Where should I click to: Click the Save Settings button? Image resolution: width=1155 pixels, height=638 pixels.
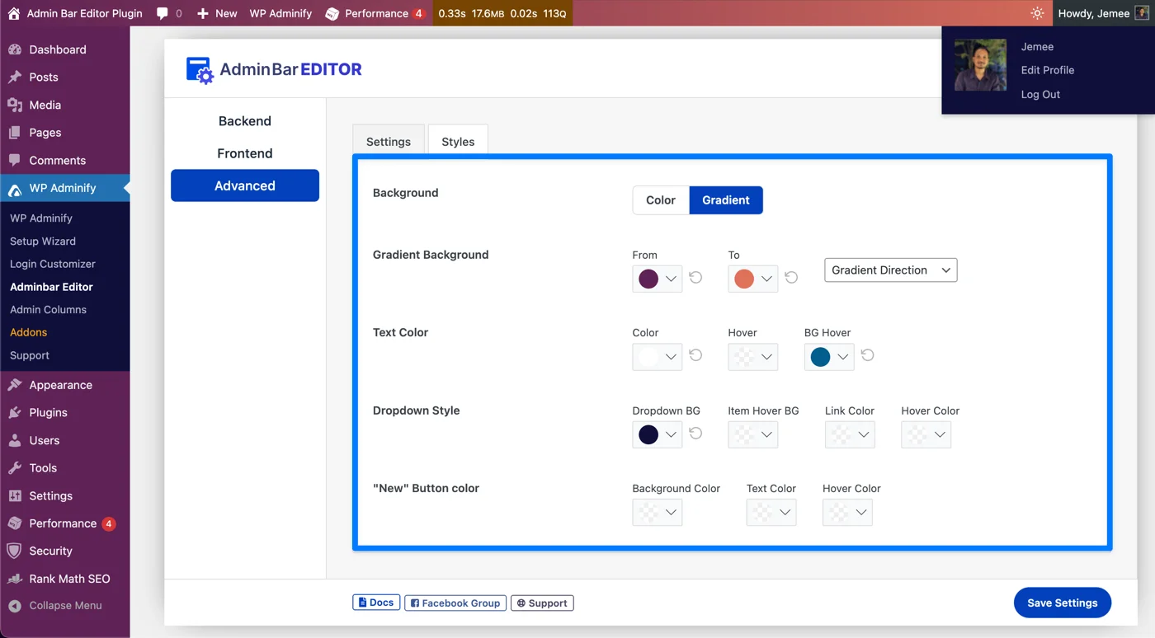tap(1062, 603)
